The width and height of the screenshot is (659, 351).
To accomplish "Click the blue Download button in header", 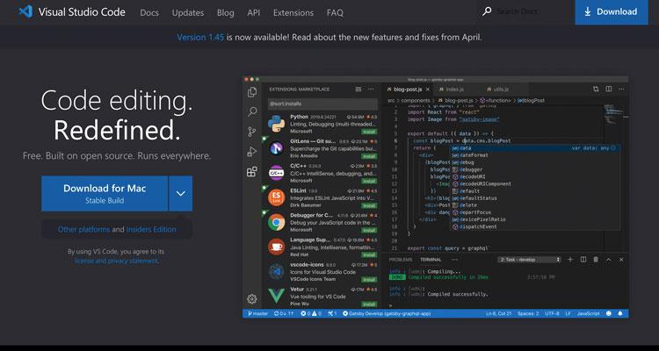I will click(x=611, y=11).
